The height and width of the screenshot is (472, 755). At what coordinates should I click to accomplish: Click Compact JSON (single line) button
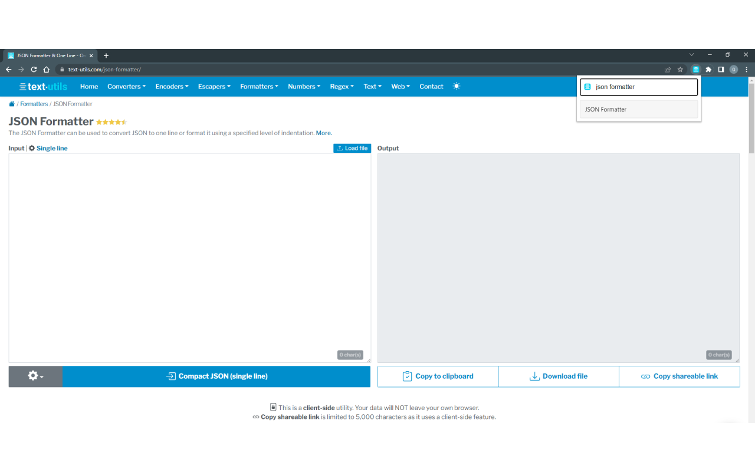point(216,376)
